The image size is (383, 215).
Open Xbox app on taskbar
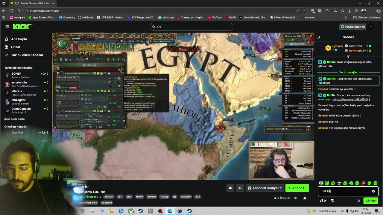(x=131, y=211)
